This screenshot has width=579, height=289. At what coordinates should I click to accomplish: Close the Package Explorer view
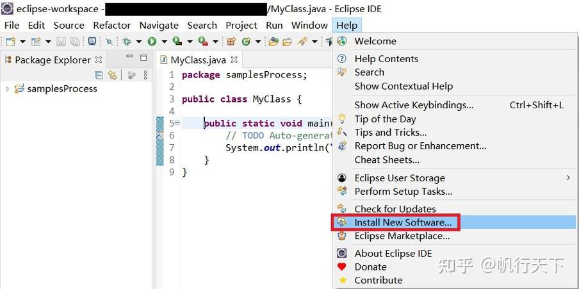tap(99, 60)
